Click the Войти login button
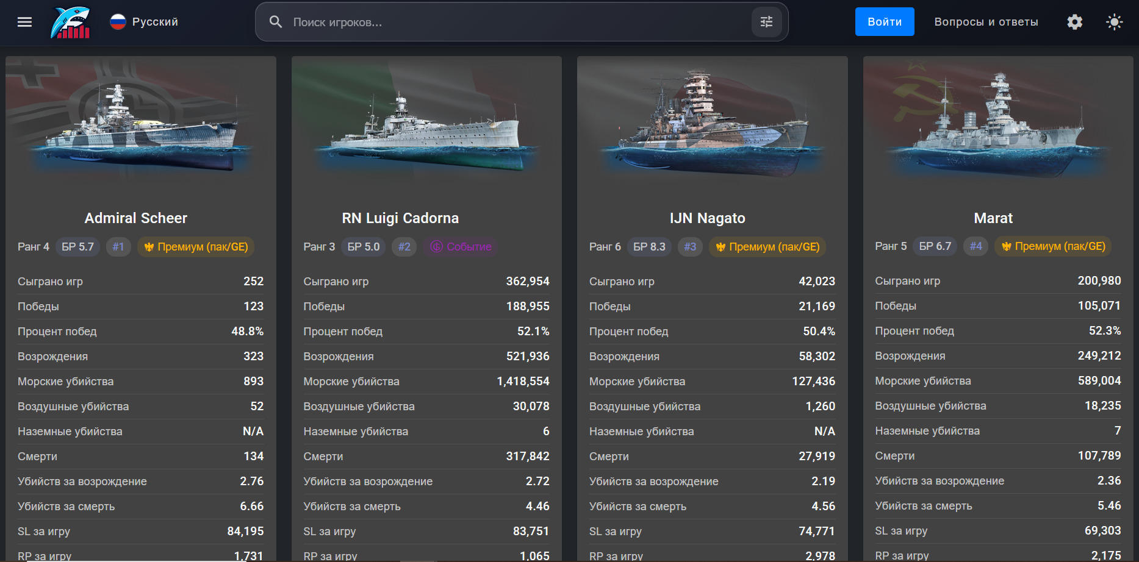Screen dimensions: 1139x562 point(885,22)
